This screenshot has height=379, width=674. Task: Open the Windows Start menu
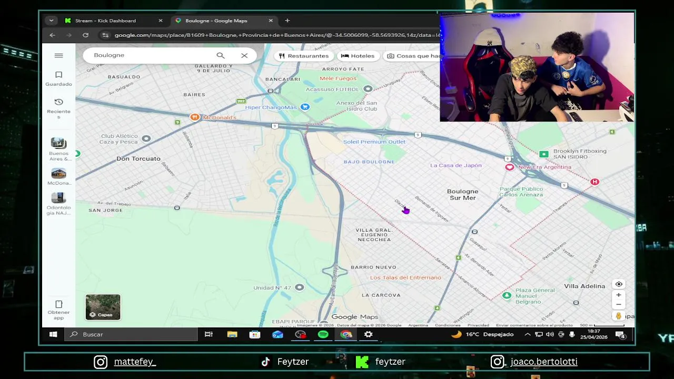point(53,334)
